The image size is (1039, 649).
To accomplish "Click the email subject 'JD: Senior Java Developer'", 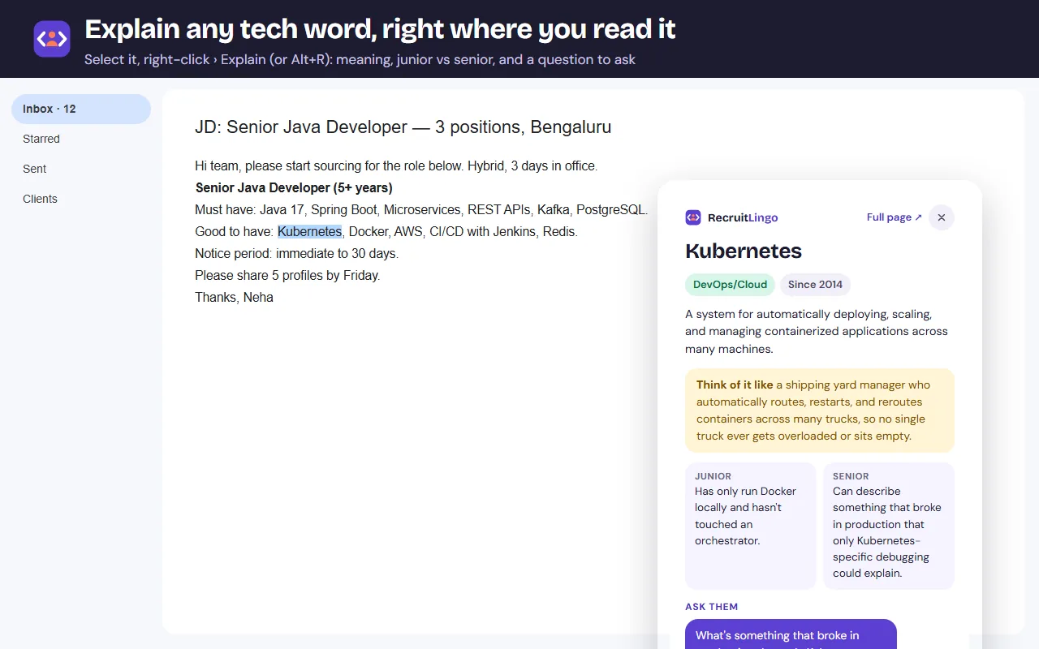I will point(403,127).
